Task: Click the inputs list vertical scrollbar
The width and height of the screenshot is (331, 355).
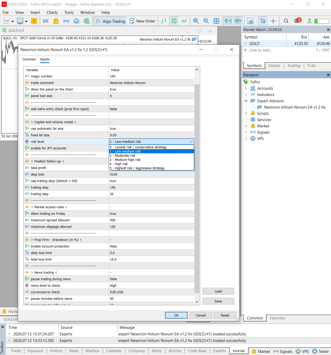Action: [197, 188]
